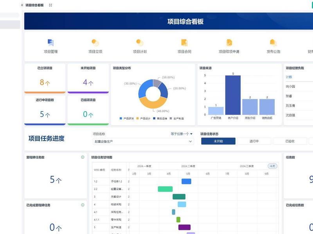This screenshot has width=313, height=234.
Task: Click the 销售自拓 bar in 项目来源 chart
Action: click(x=267, y=107)
